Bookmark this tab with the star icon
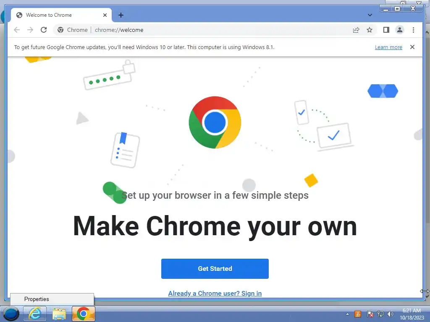The width and height of the screenshot is (430, 322). (370, 30)
